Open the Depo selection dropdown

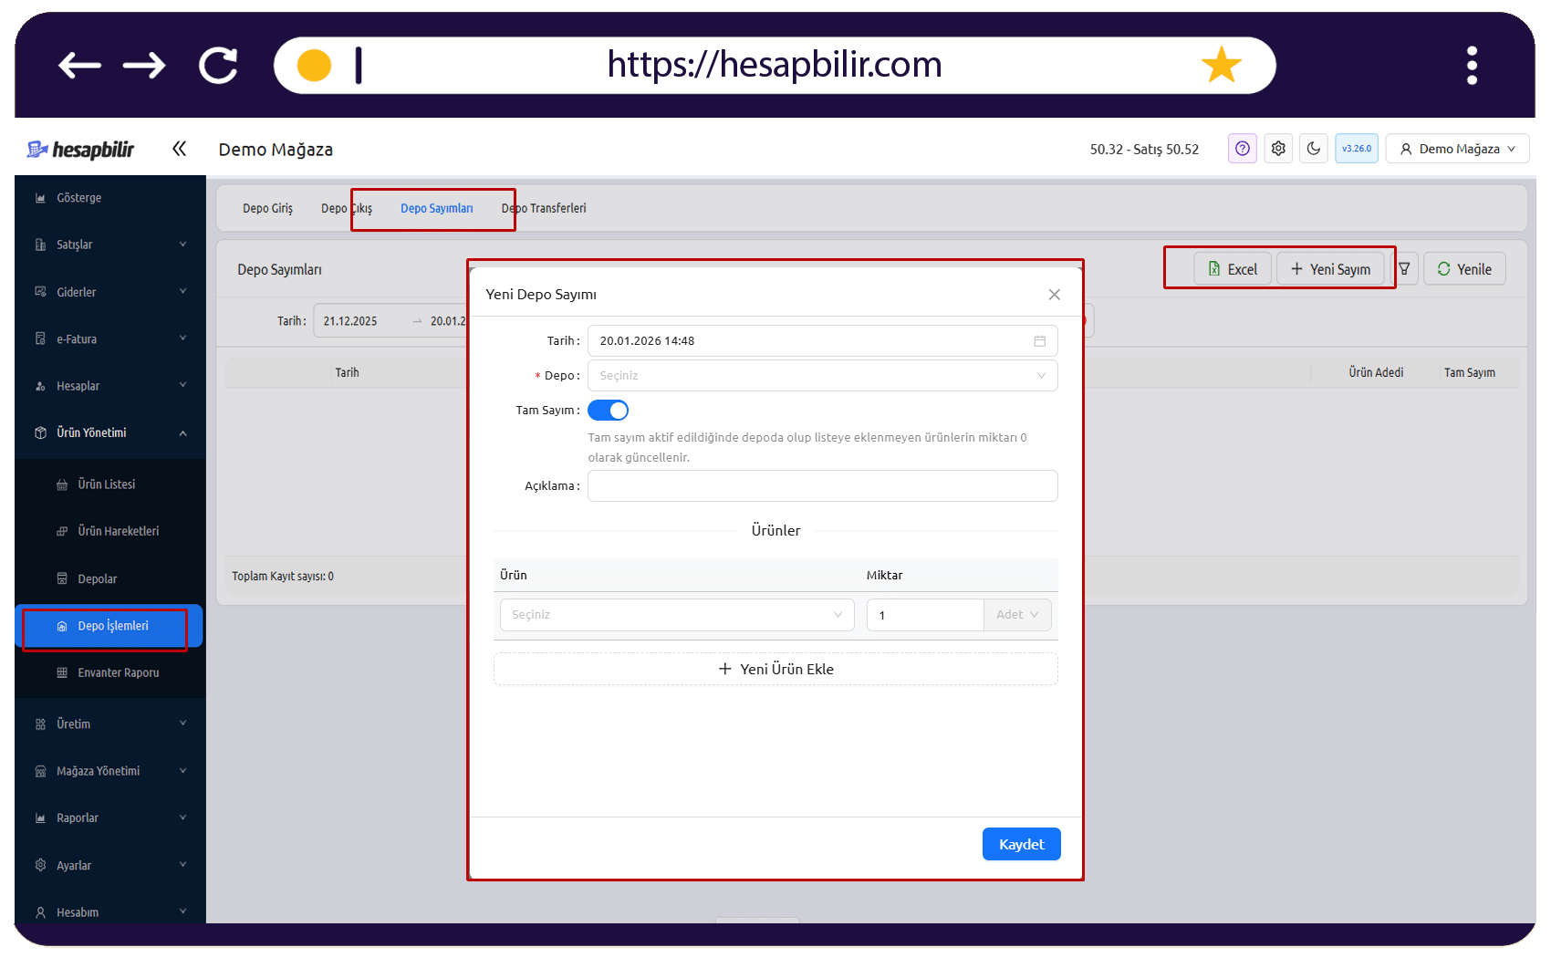click(822, 376)
